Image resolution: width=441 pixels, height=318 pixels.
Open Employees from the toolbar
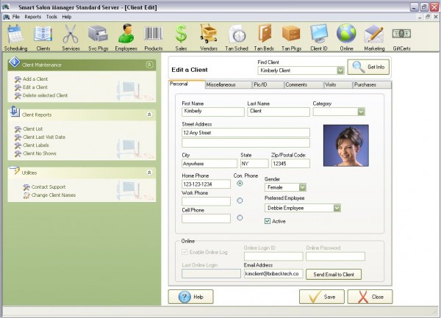(126, 34)
